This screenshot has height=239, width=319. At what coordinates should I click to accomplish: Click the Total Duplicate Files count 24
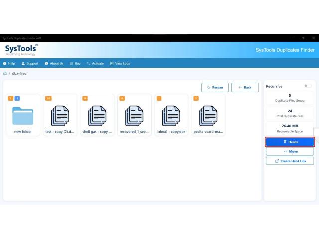coord(290,111)
